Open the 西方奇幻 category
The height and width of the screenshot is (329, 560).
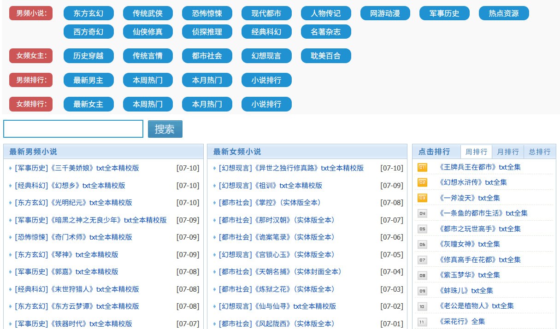click(x=88, y=32)
